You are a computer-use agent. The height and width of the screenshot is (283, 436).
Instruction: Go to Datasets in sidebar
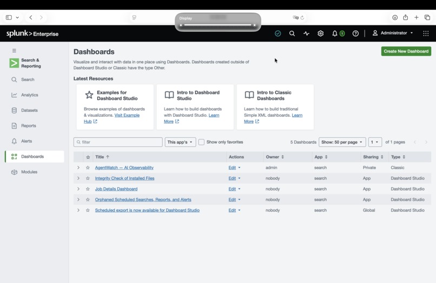point(35,110)
